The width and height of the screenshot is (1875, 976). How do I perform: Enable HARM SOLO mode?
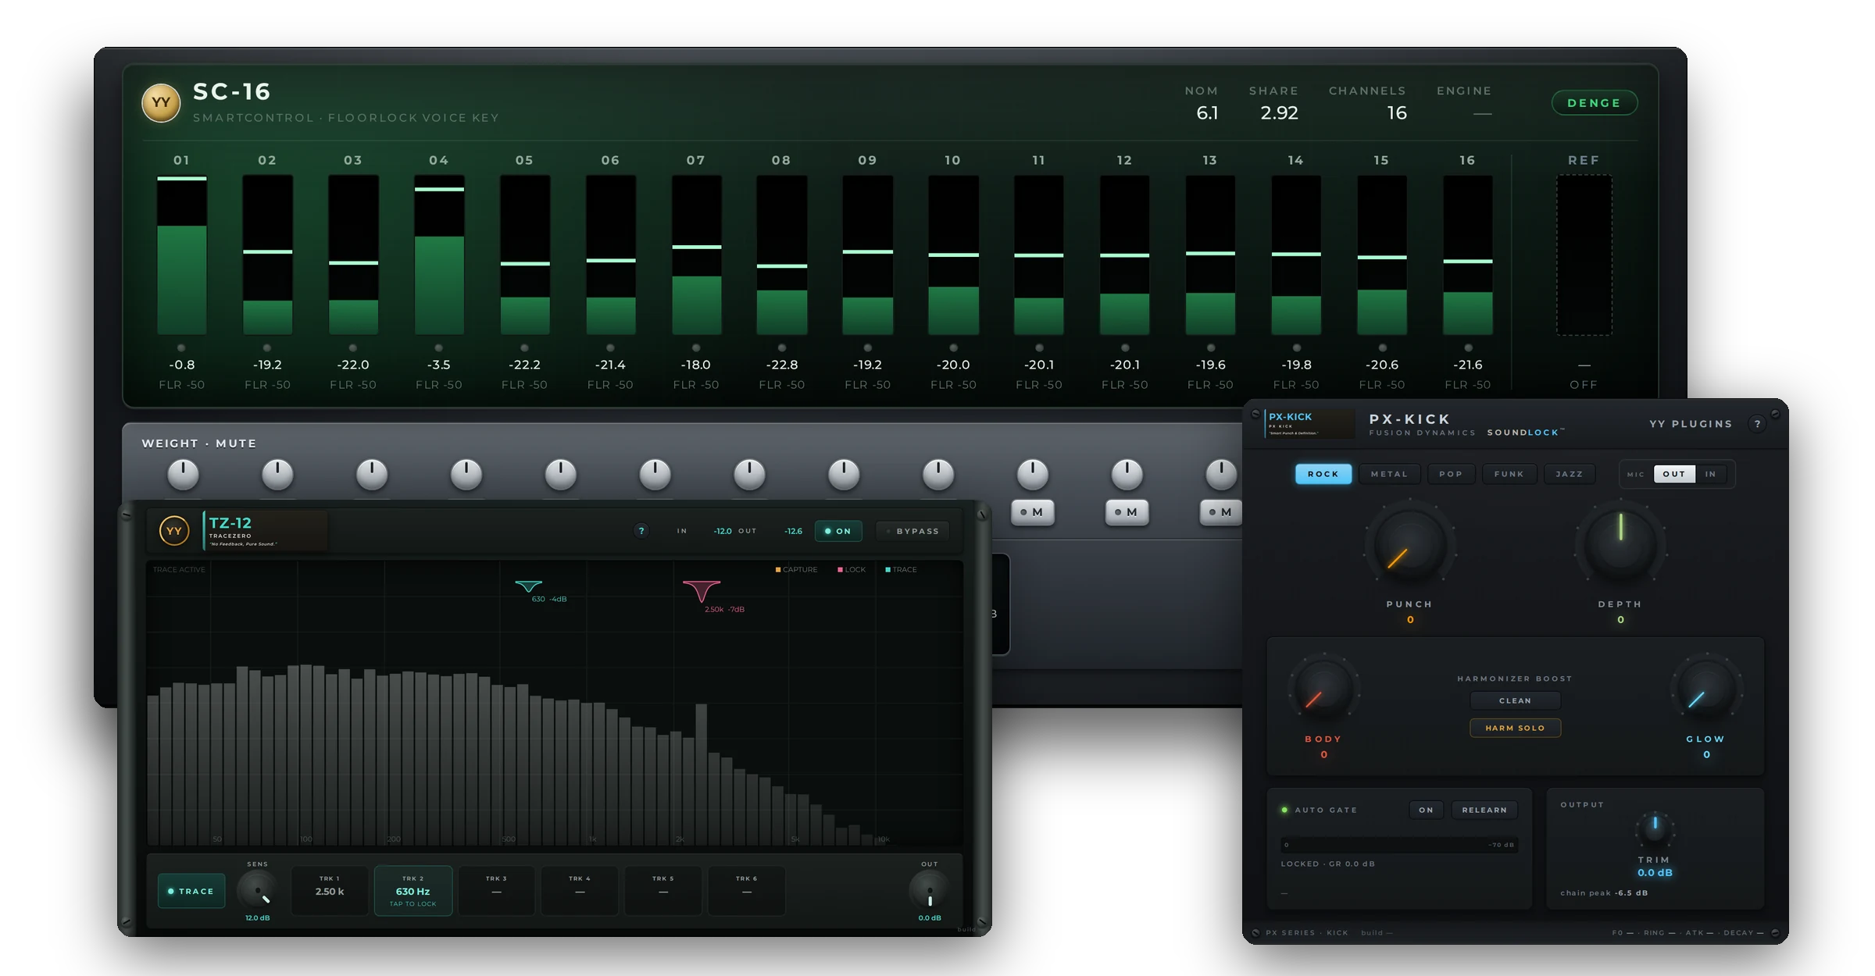(x=1515, y=728)
